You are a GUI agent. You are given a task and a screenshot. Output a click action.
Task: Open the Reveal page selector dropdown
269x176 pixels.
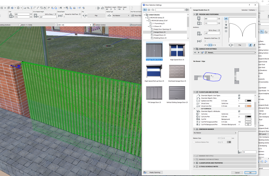(230, 52)
